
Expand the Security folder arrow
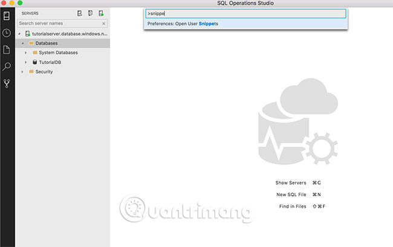point(22,72)
